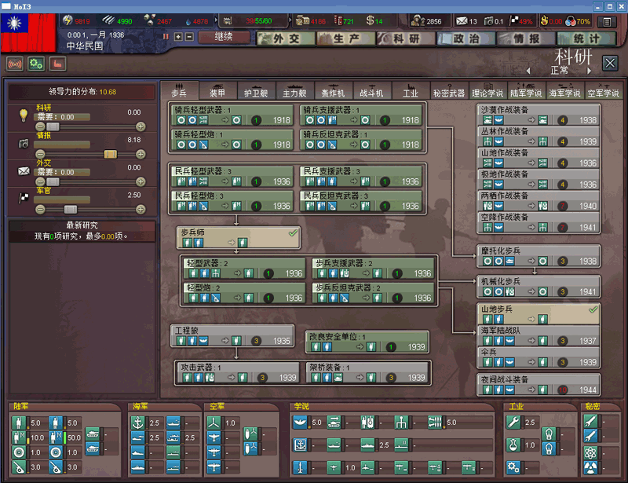Select the 沙漠作战装备 technology

(x=539, y=115)
